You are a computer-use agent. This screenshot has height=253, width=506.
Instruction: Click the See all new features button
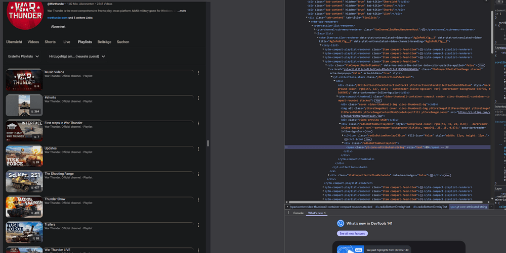(352, 233)
